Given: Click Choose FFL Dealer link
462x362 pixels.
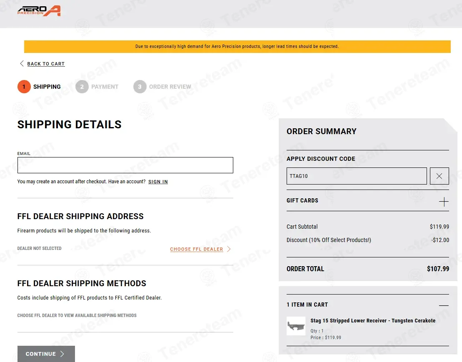Looking at the screenshot, I should pos(197,249).
